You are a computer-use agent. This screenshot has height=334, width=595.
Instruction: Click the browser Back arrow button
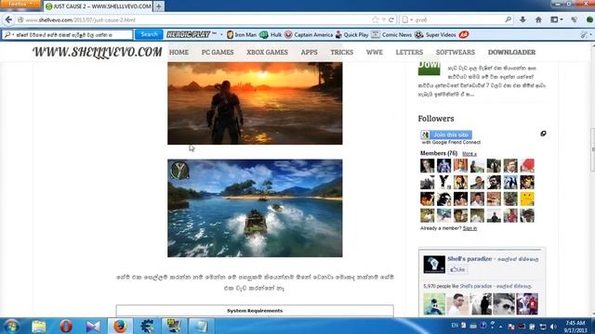8,19
